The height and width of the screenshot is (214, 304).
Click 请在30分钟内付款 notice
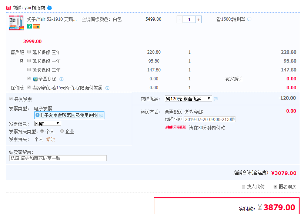point(207,128)
